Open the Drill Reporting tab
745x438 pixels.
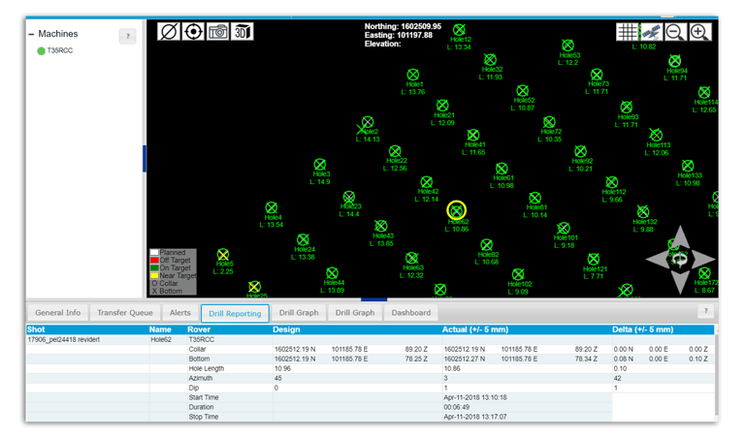tap(235, 313)
